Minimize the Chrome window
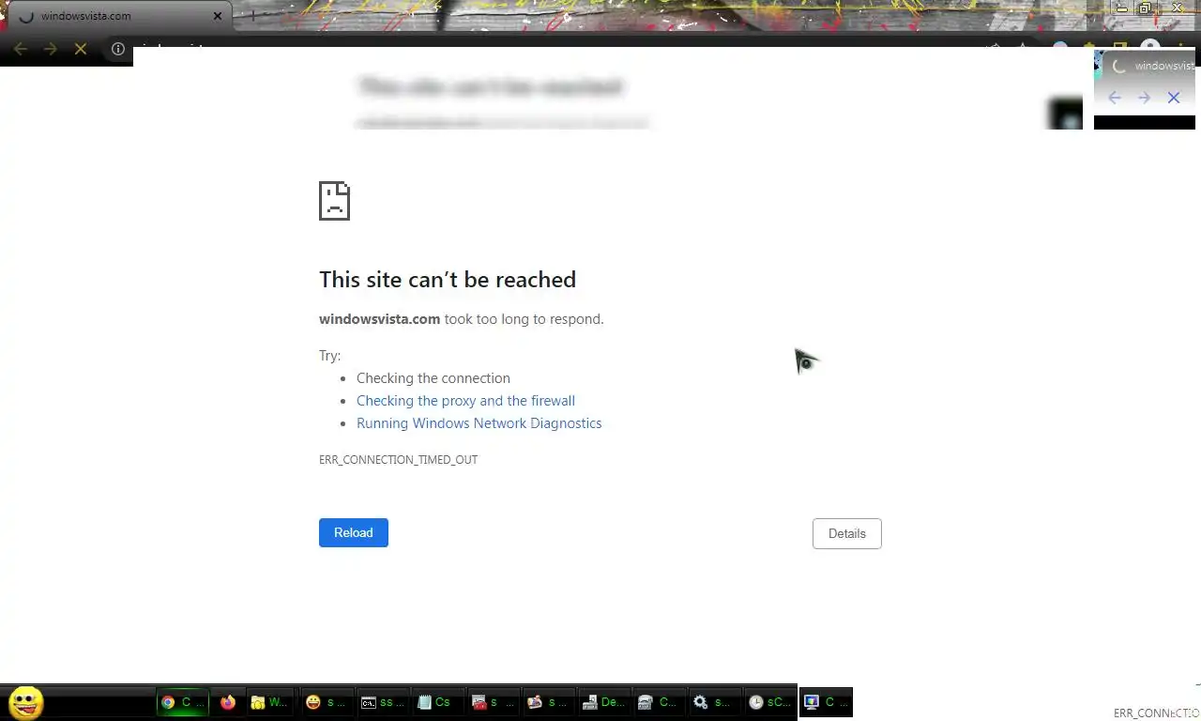Screen dimensions: 1201x721 tap(1120, 8)
